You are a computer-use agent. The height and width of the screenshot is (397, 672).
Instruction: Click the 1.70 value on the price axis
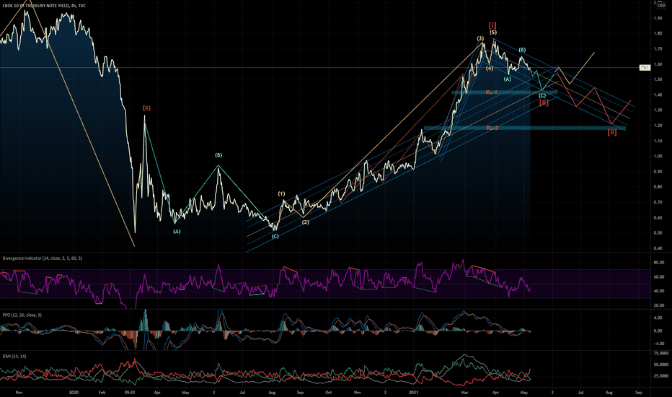[x=658, y=49]
